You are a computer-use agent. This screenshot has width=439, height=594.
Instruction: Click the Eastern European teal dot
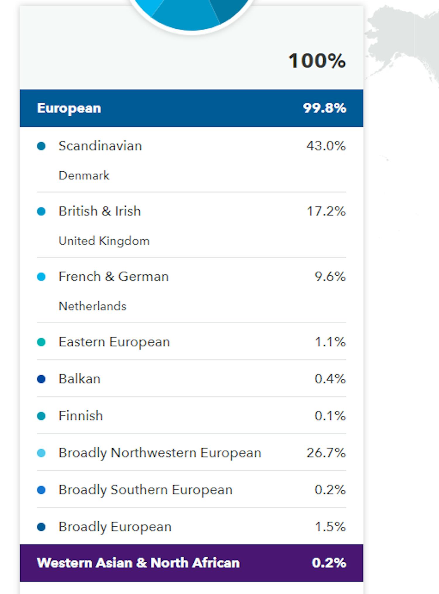tap(43, 341)
